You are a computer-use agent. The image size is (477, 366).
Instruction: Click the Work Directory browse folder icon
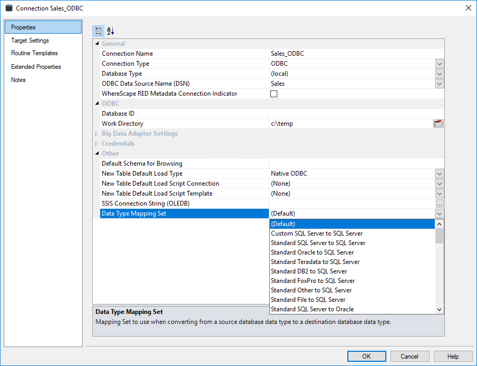tap(439, 124)
